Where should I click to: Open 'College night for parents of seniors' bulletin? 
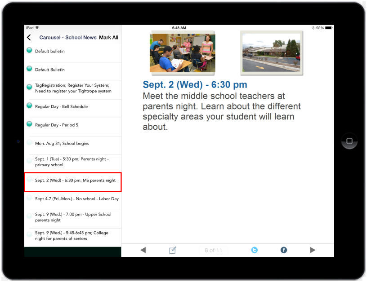(x=73, y=238)
